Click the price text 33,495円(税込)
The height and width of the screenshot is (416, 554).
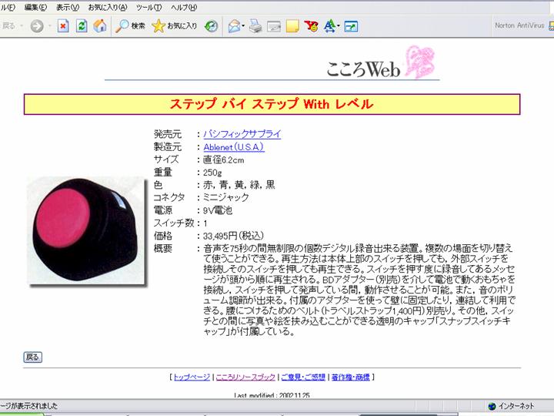click(x=234, y=236)
